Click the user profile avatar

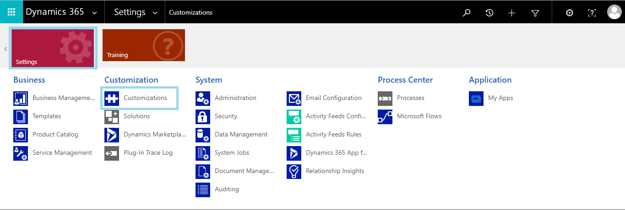tap(614, 12)
